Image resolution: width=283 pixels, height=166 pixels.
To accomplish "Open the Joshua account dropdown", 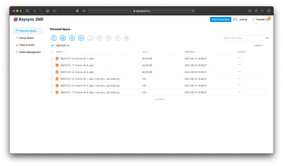I will (x=244, y=20).
